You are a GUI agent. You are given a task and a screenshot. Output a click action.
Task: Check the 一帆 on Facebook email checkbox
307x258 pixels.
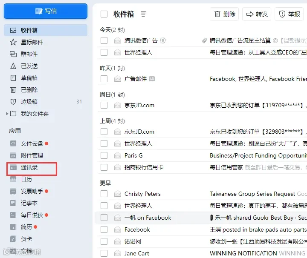click(x=104, y=218)
